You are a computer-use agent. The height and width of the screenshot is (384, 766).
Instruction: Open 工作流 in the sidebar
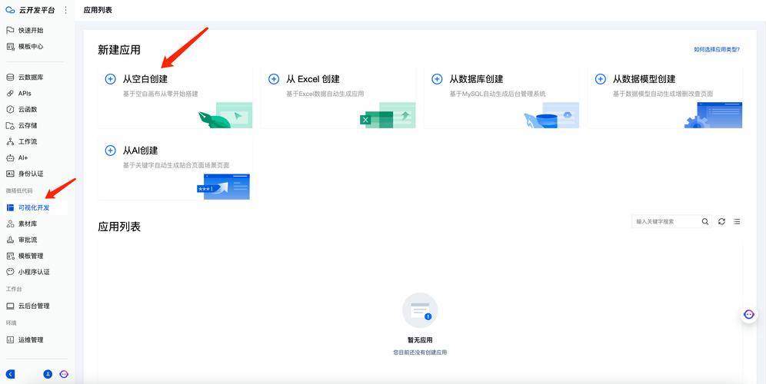(28, 141)
